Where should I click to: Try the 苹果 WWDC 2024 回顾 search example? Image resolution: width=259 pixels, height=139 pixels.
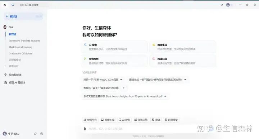[103, 80]
